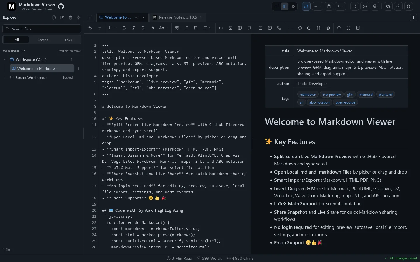Click the clipboard icon in the top bar
The image size is (420, 262).
tap(329, 6)
